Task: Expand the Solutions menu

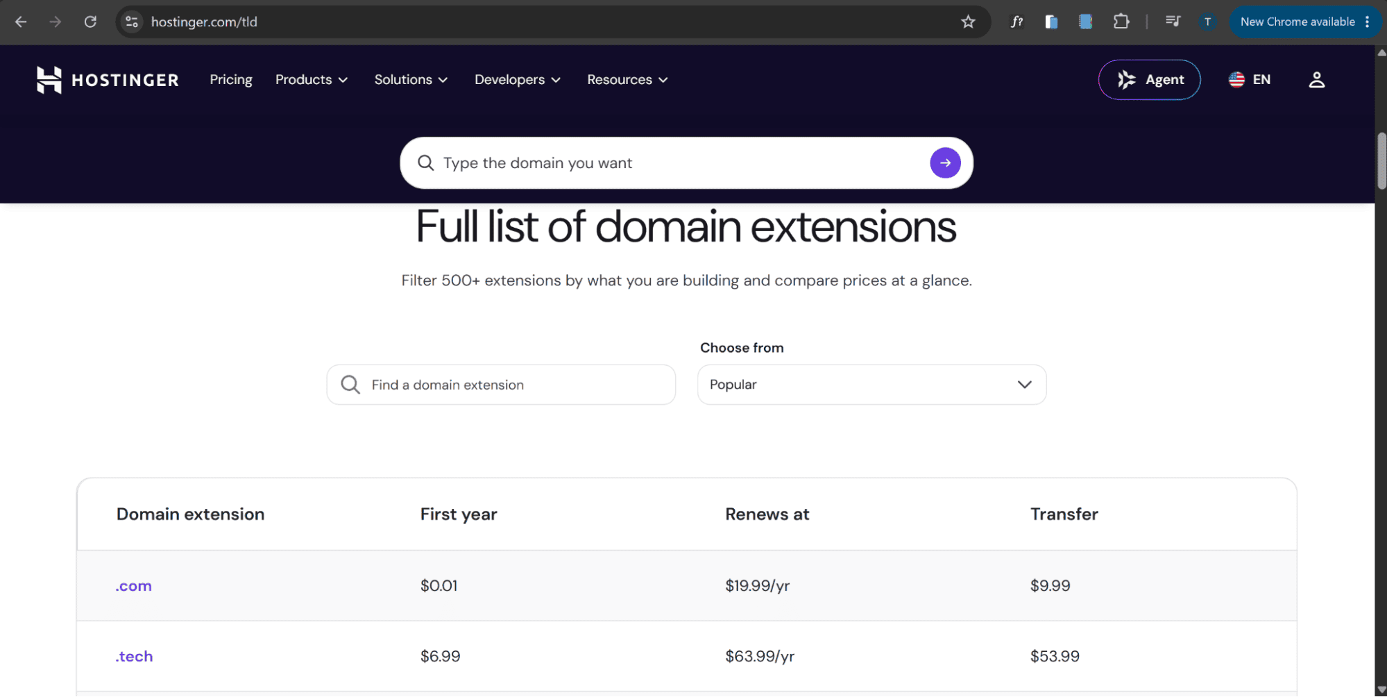Action: tap(411, 80)
